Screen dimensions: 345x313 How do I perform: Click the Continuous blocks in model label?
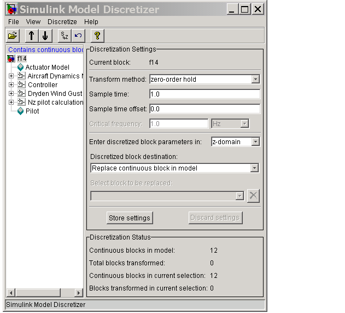(x=132, y=251)
